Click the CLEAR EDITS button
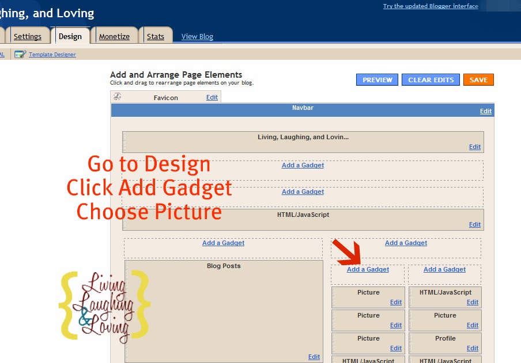521x363 pixels. click(x=431, y=79)
